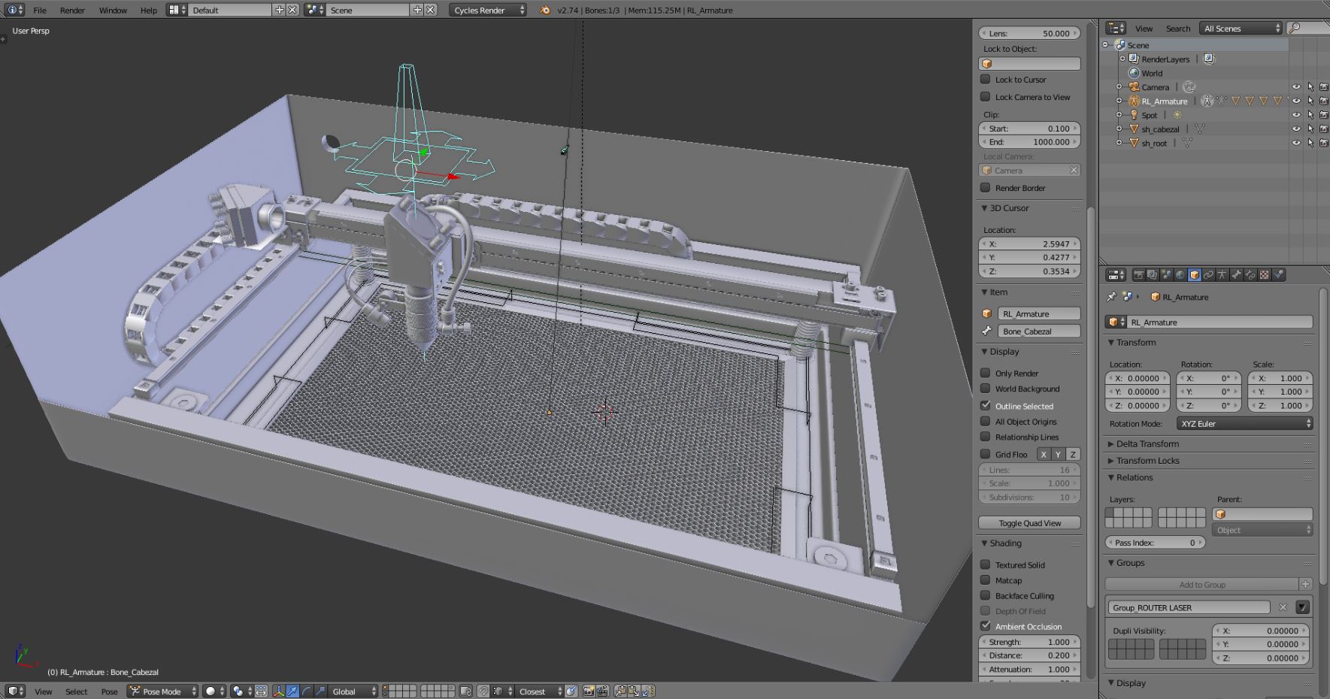Enable the Only Render checkbox
Viewport: 1330px width, 699px height.
pyautogui.click(x=985, y=373)
